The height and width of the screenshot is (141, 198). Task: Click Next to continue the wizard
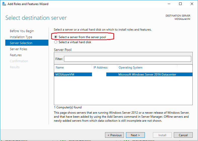(x=135, y=135)
